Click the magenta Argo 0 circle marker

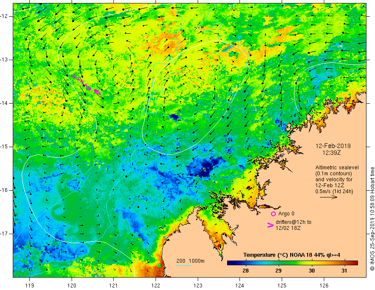(273, 214)
